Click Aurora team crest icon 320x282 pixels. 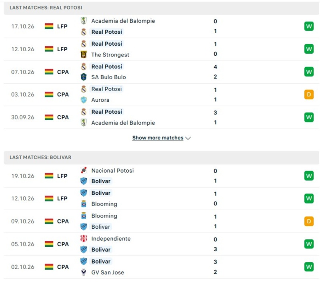84,100
